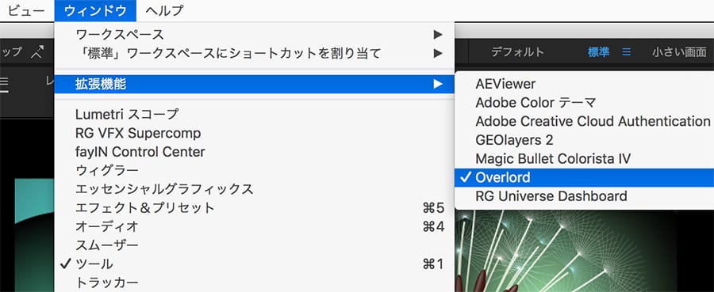The width and height of the screenshot is (714, 292).
Task: Open RG Universe Dashboard
Action: pyautogui.click(x=584, y=196)
